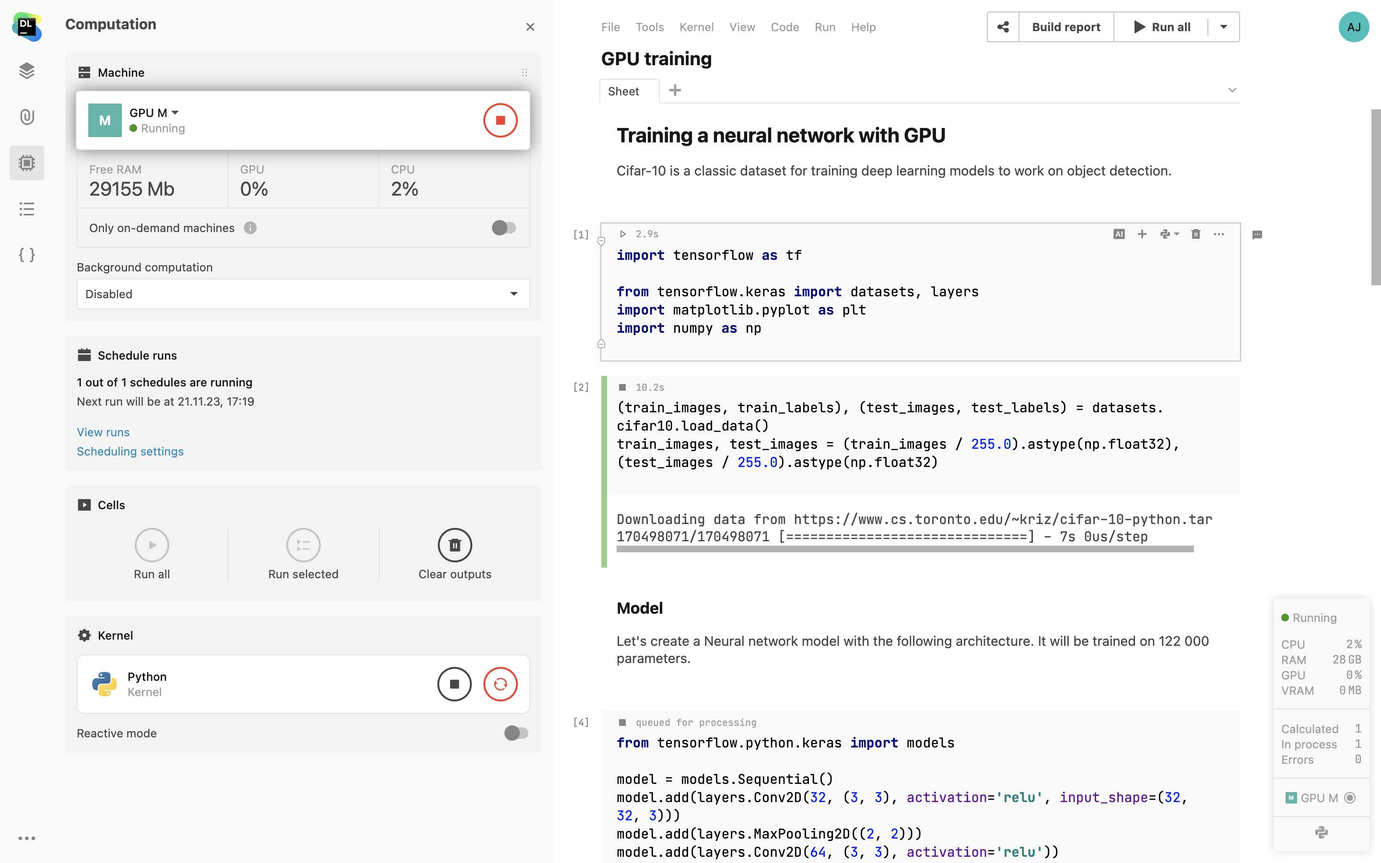Click the Clear outputs trash icon
Screen dimensions: 1381x863
click(x=454, y=545)
